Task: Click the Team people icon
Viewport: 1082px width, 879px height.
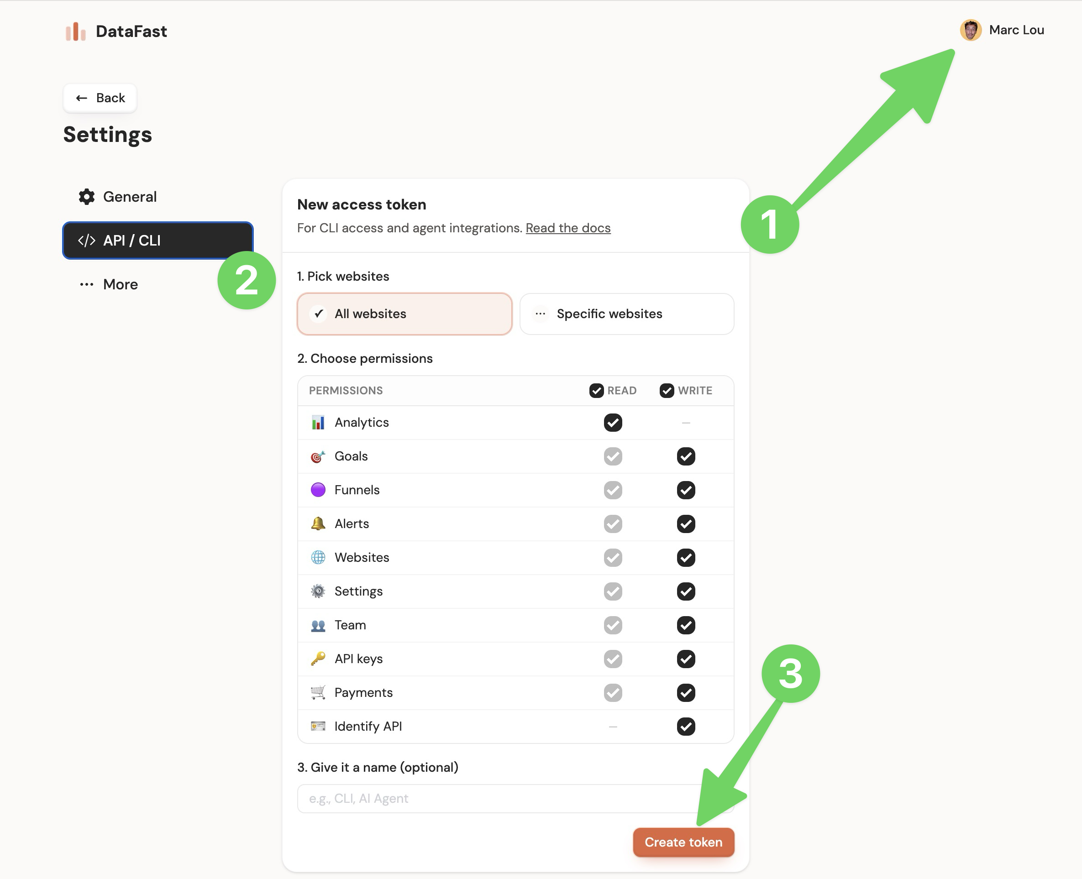Action: pyautogui.click(x=318, y=625)
